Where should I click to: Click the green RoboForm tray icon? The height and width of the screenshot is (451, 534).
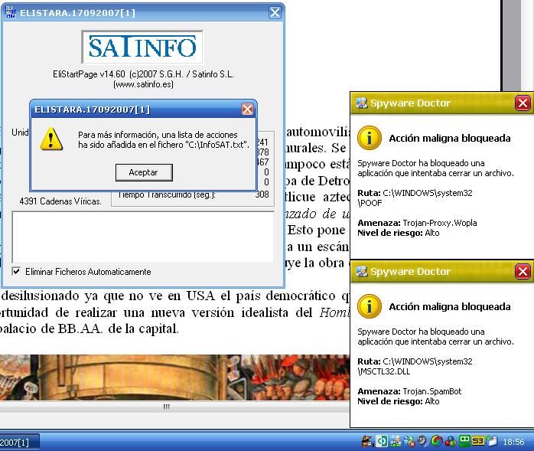click(x=464, y=441)
